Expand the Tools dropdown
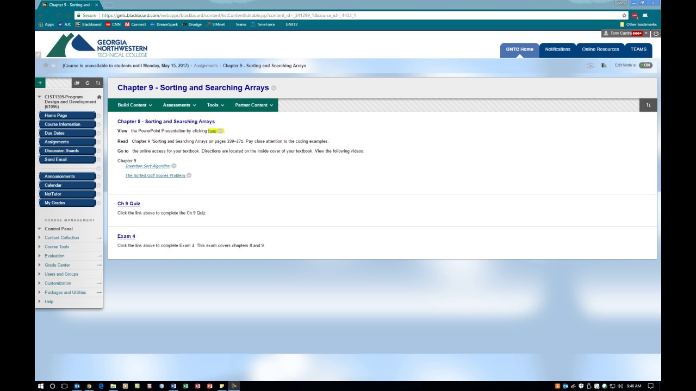This screenshot has width=696, height=391. coord(215,105)
